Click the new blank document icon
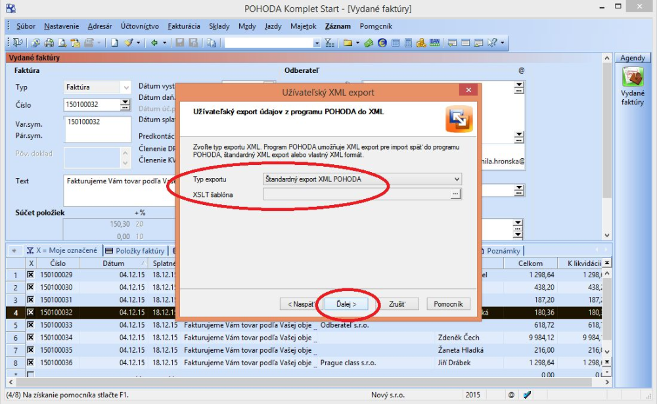Viewport: 657px width, 404px height. [x=114, y=42]
